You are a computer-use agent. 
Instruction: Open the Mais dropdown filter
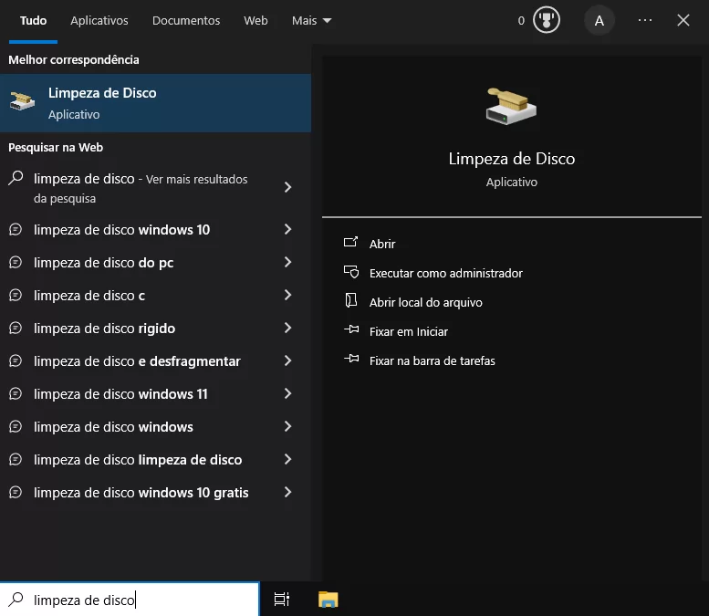[311, 21]
